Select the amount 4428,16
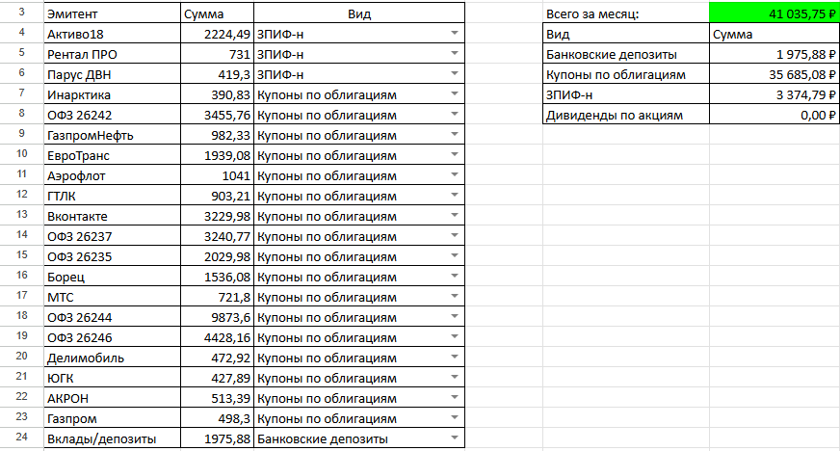Screen dimensions: 840x451 click(218, 337)
